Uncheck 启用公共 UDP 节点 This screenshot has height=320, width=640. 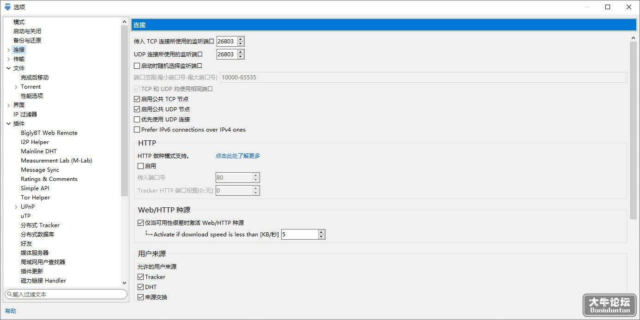click(x=137, y=109)
